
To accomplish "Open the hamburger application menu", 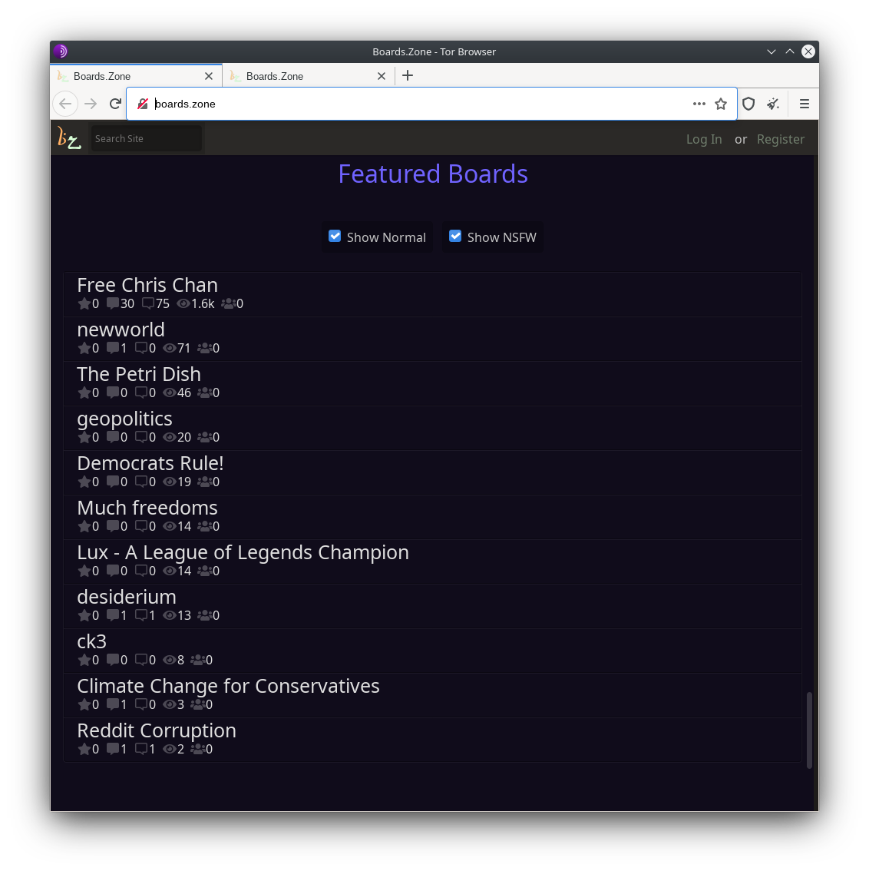I will point(805,104).
